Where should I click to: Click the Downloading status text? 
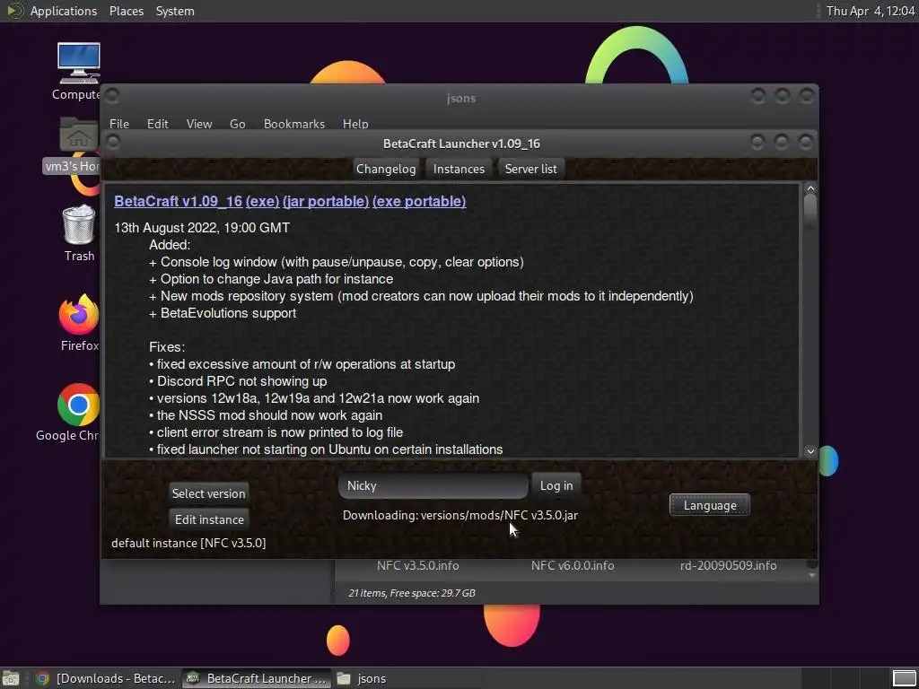coord(460,515)
